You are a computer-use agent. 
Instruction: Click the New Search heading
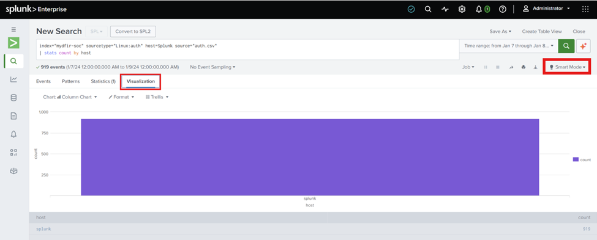[59, 31]
